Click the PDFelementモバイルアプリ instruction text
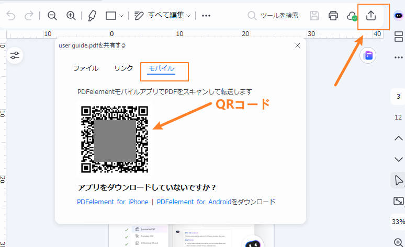405x247 pixels. point(165,92)
